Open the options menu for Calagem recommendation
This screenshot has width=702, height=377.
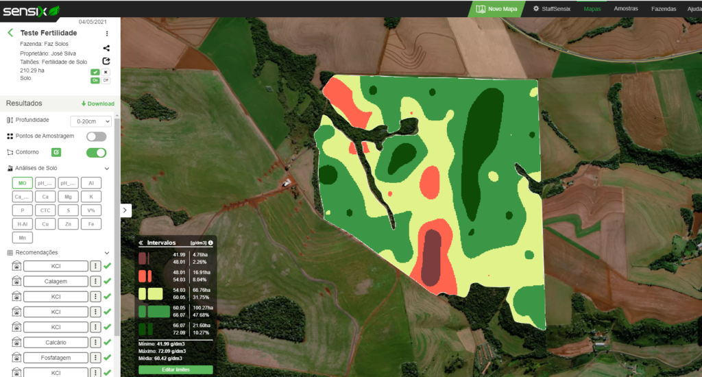point(96,281)
